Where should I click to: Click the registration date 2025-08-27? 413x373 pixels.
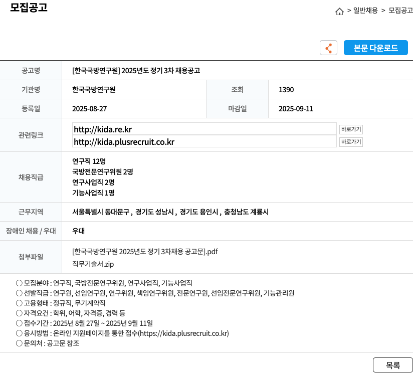pos(90,108)
